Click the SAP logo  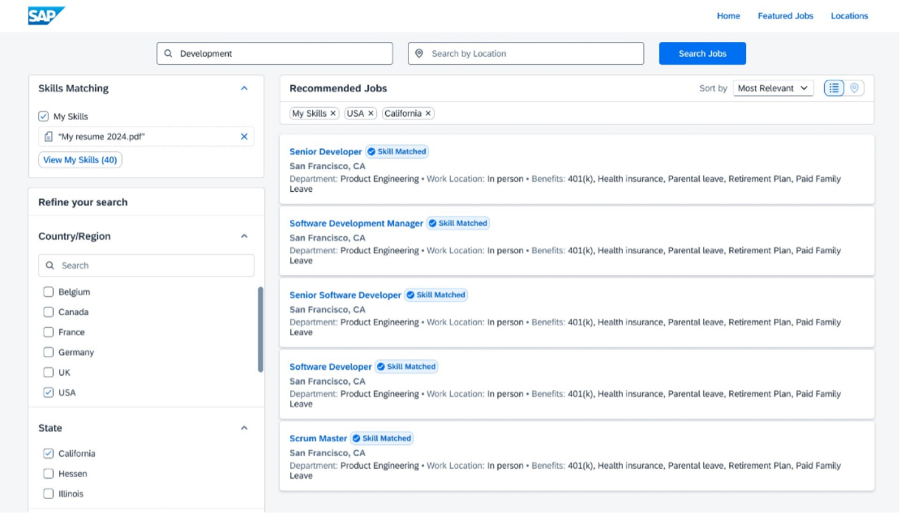coord(46,15)
